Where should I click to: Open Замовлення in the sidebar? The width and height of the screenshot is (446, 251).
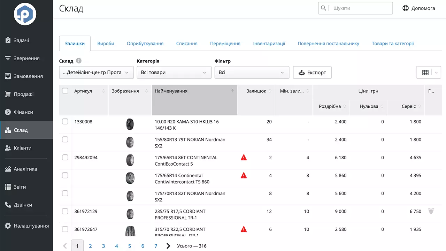click(26, 76)
